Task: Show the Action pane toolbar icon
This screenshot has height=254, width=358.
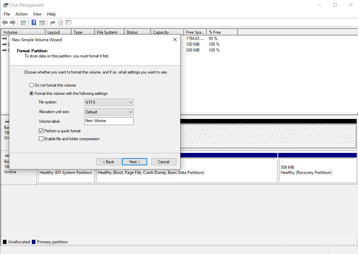Action: (42, 22)
